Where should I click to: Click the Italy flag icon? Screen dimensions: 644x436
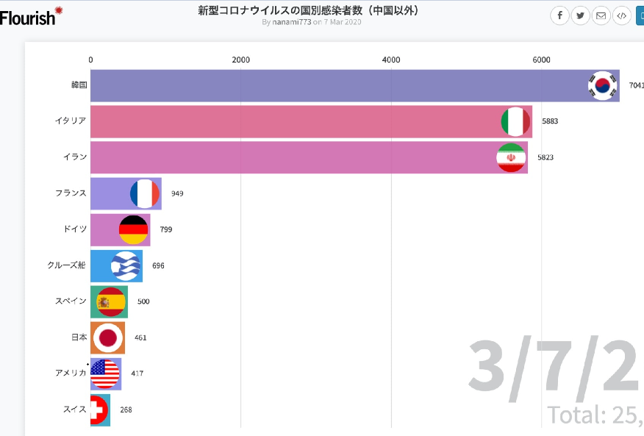coord(515,121)
